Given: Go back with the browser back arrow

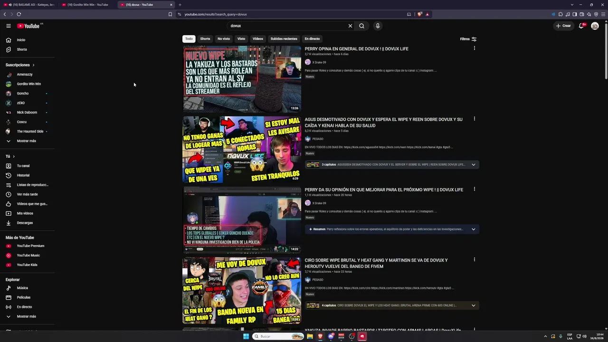Looking at the screenshot, I should [5, 14].
